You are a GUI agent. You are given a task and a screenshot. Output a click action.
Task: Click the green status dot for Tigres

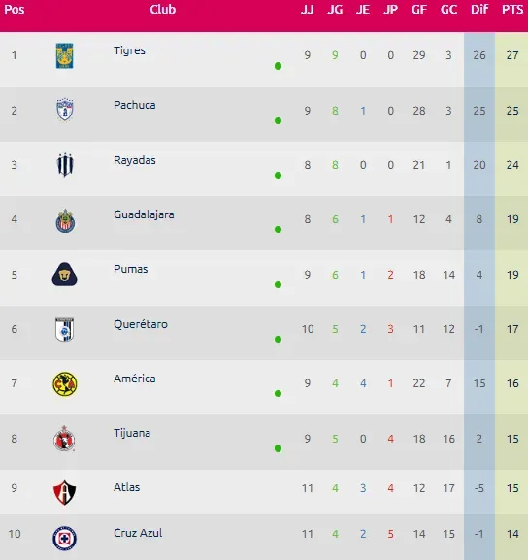(278, 66)
